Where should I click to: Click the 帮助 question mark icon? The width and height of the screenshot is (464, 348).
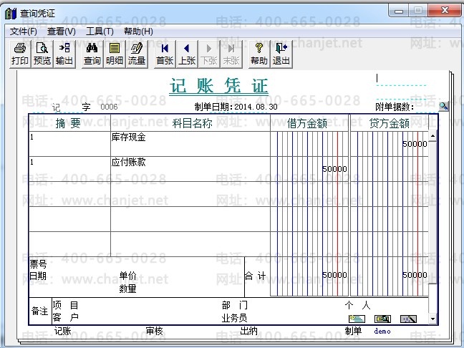click(259, 54)
